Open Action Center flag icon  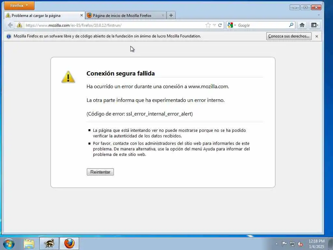(x=284, y=244)
